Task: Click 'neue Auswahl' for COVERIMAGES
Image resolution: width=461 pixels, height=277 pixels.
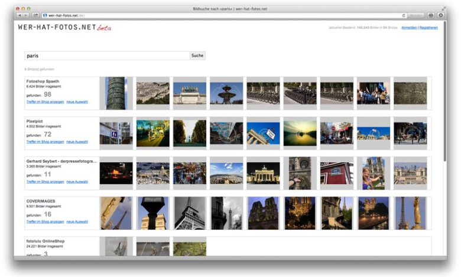Action: coord(77,222)
